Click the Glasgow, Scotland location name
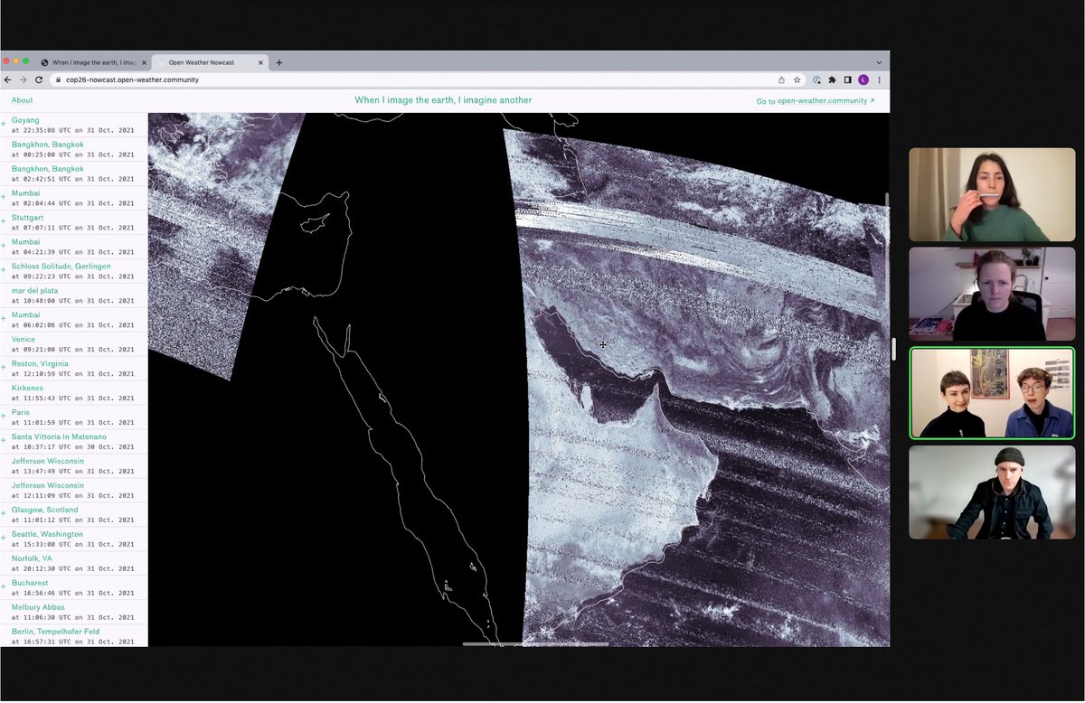The image size is (1085, 703). pos(45,511)
